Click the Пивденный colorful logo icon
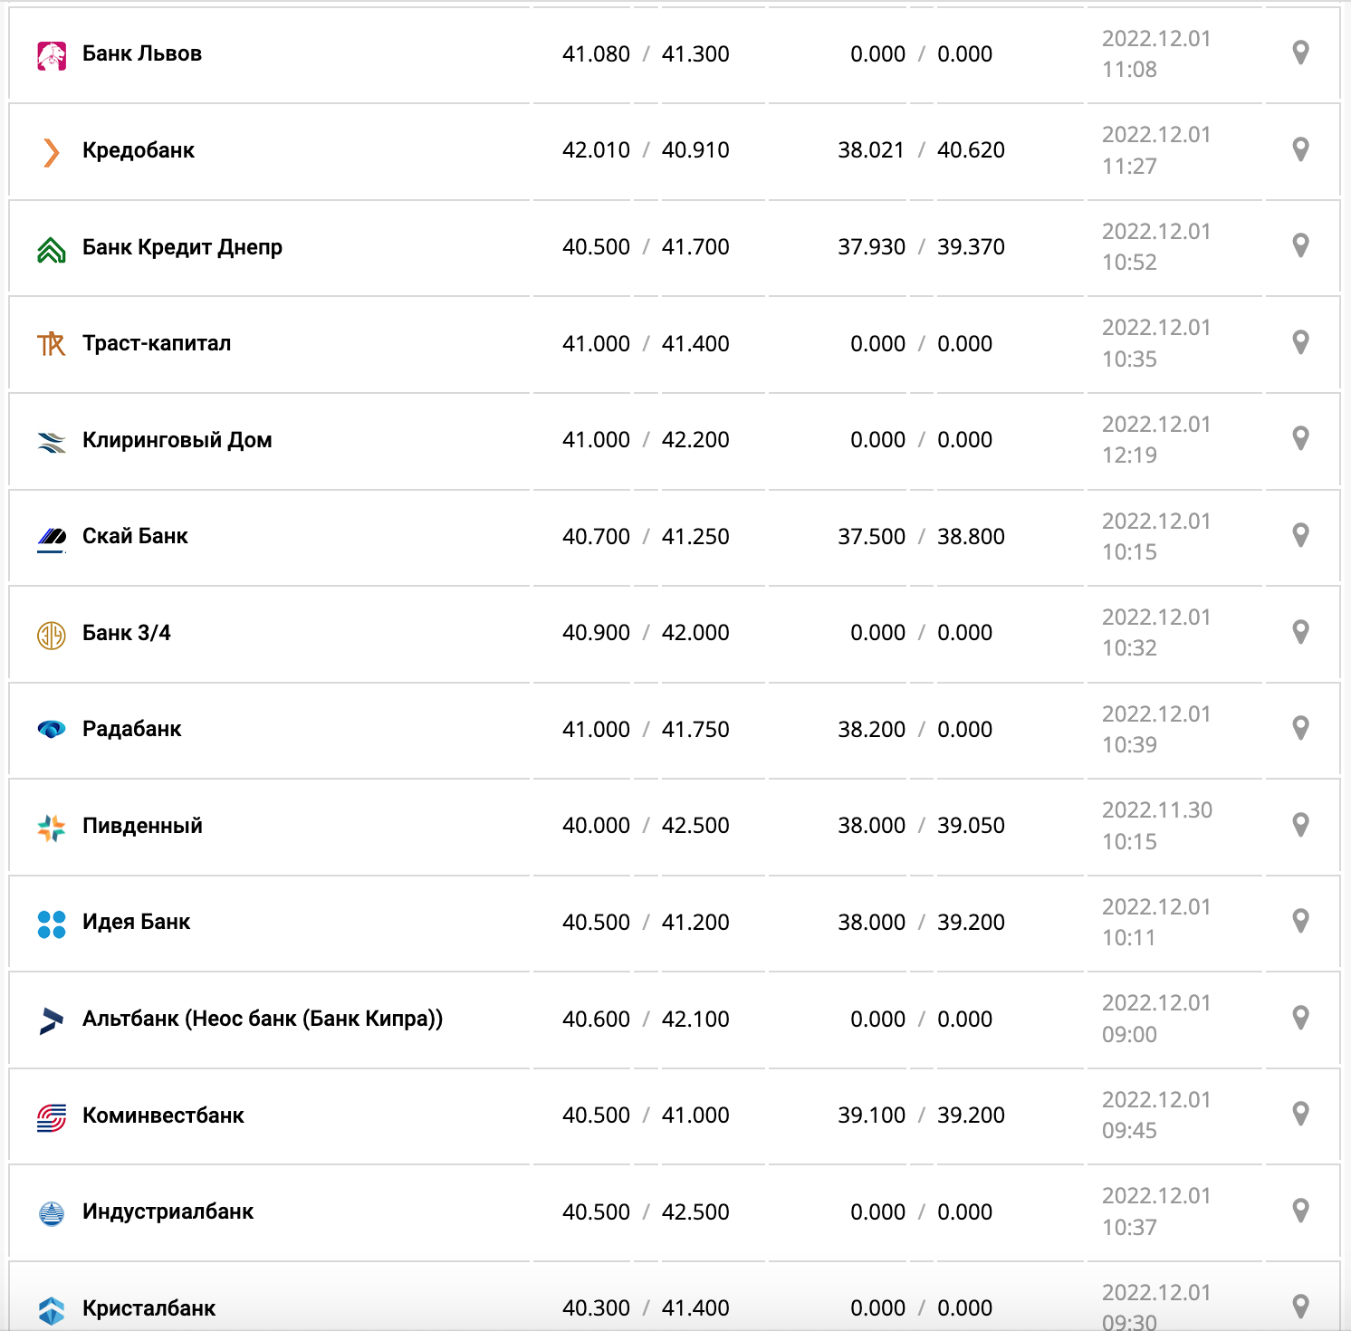The image size is (1351, 1331). pyautogui.click(x=52, y=828)
